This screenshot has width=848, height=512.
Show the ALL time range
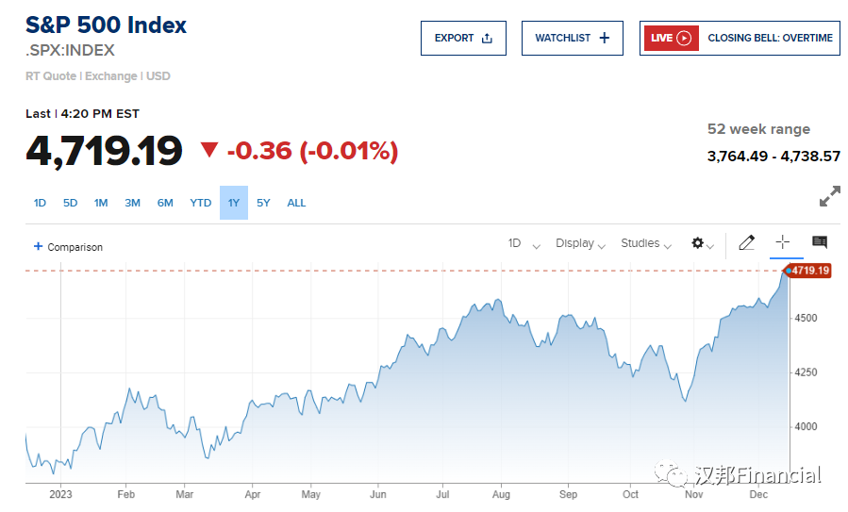coord(296,203)
